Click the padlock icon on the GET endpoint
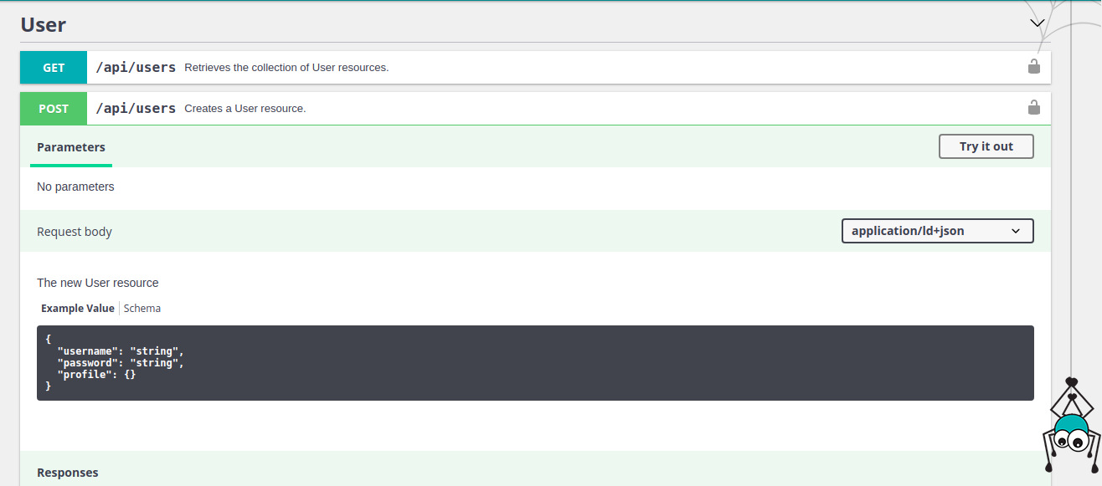 [1033, 66]
